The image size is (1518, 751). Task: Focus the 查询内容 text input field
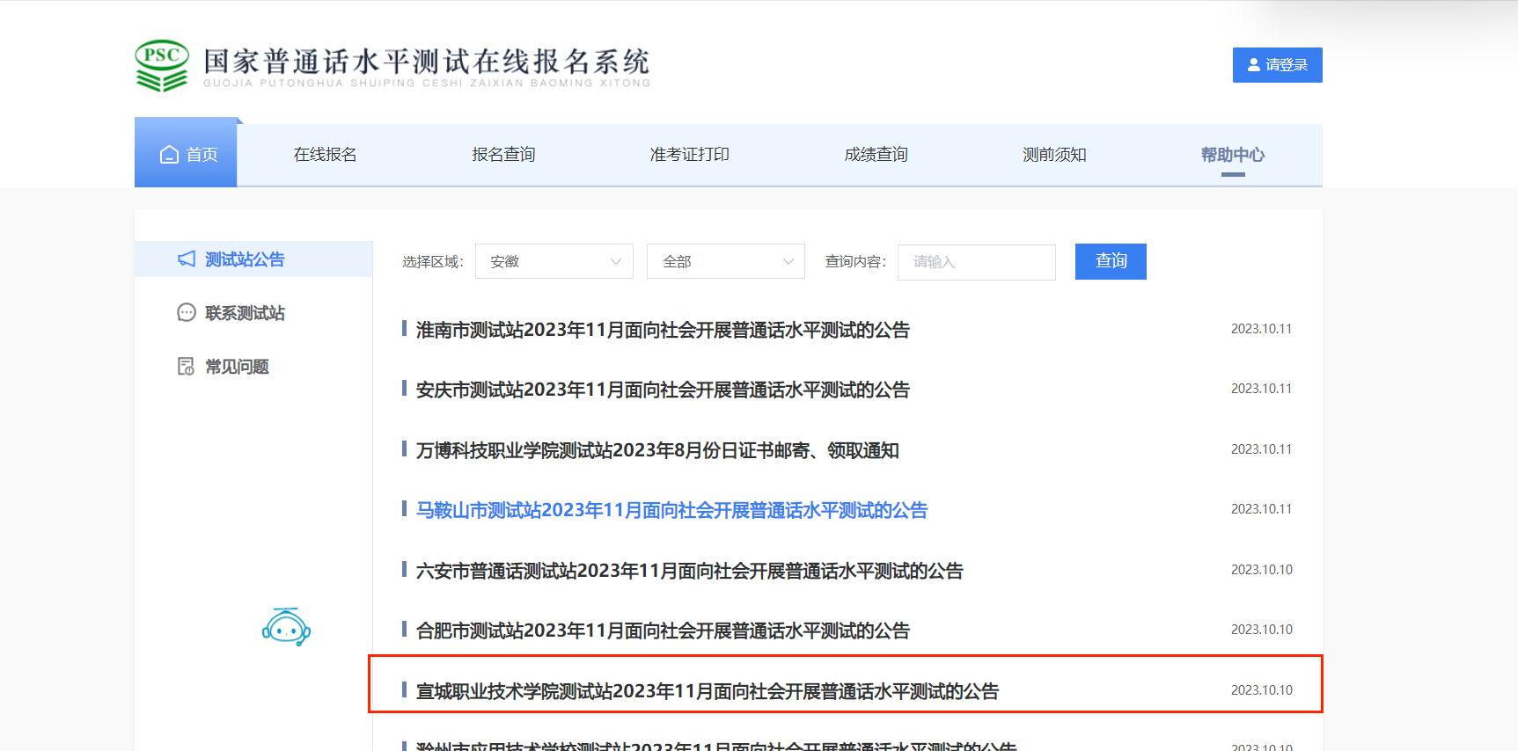976,262
